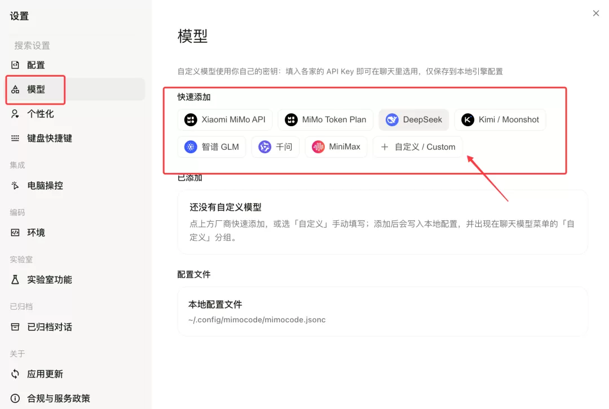Open the 配置 settings page

coord(76,65)
